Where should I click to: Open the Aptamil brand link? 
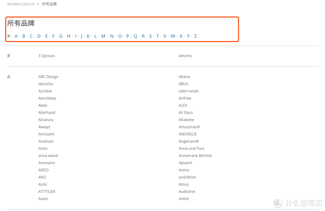pyautogui.click(x=185, y=163)
